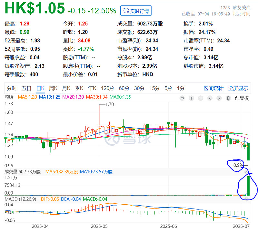Select the 年K tab
The width and height of the screenshot is (258, 233).
pos(92,88)
